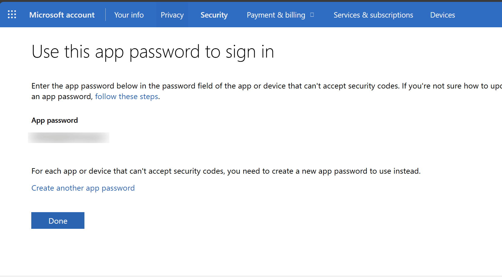This screenshot has width=502, height=277.
Task: Click the blurred app password value
Action: (x=69, y=138)
